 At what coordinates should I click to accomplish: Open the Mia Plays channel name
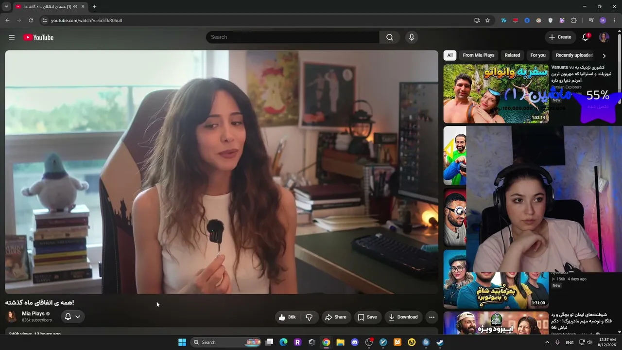(33, 314)
